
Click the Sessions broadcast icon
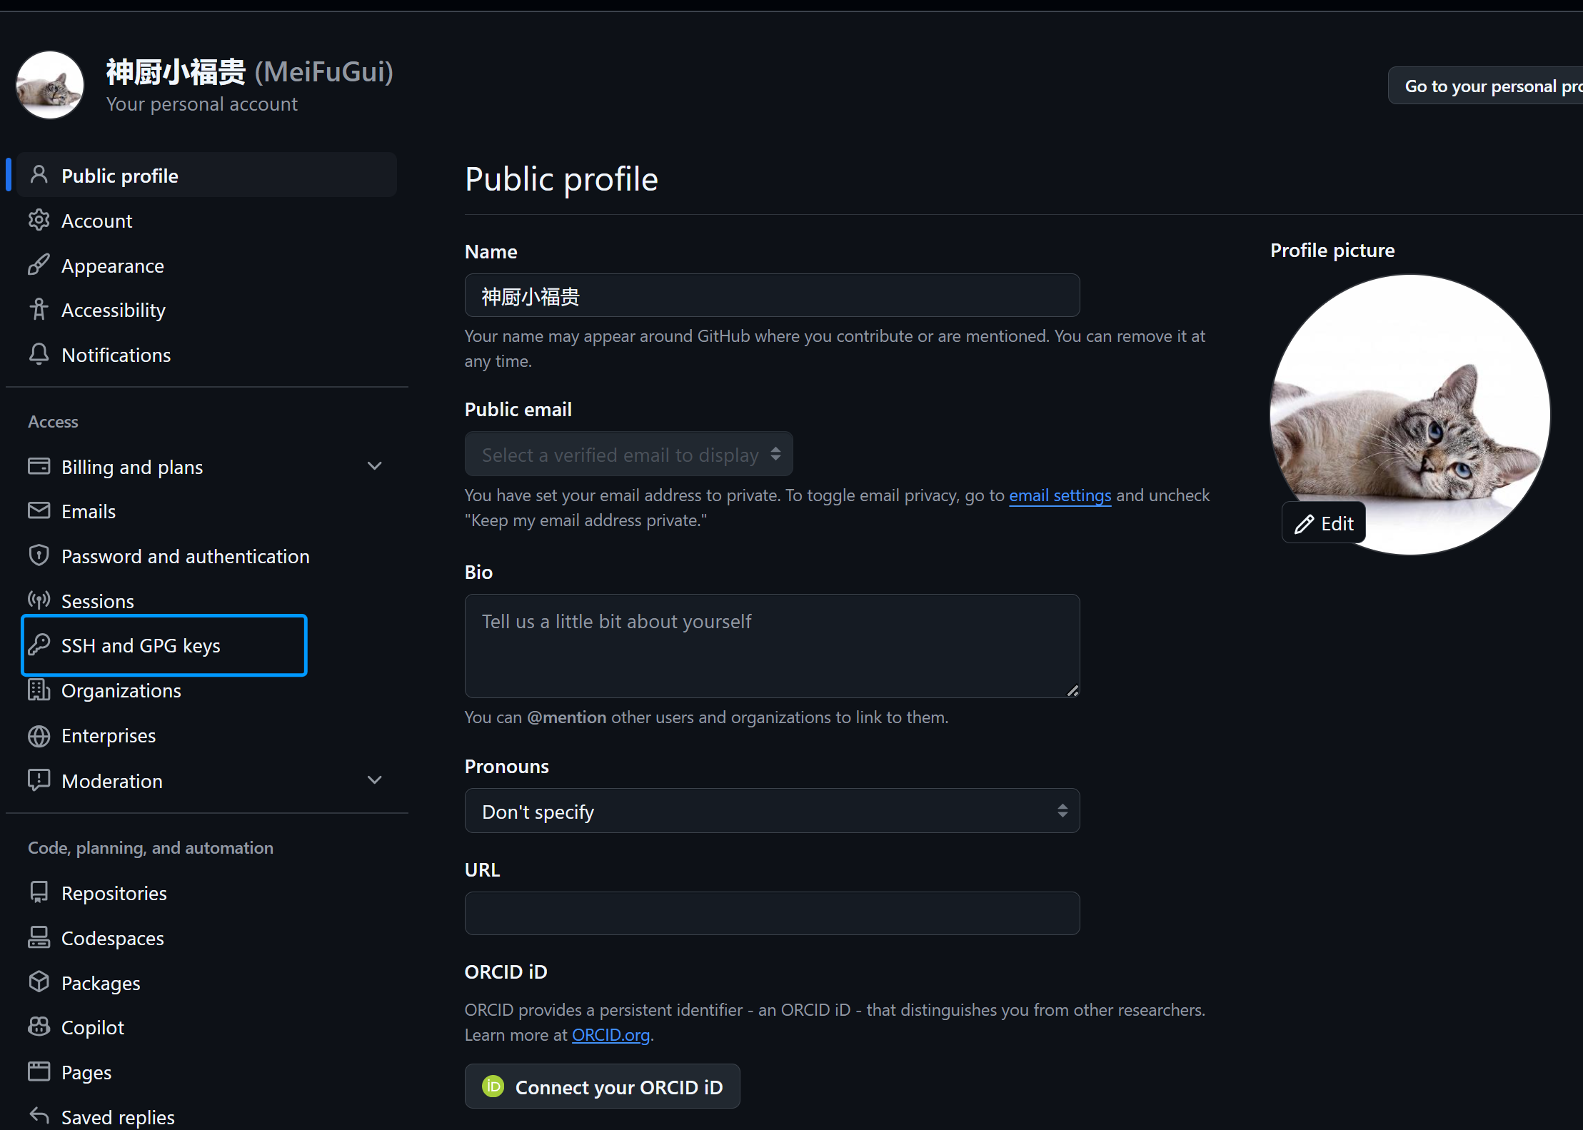pos(39,600)
